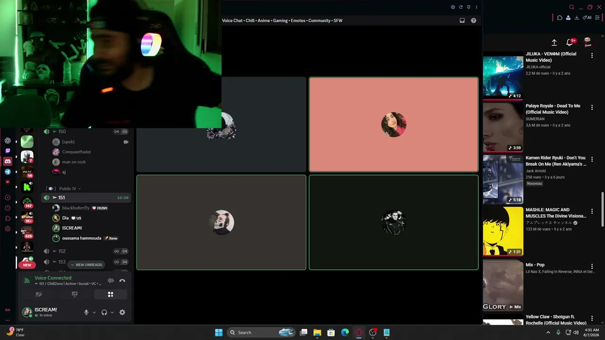The width and height of the screenshot is (605, 340).
Task: Open Opera extensions puzzle icon
Action: coord(560,17)
